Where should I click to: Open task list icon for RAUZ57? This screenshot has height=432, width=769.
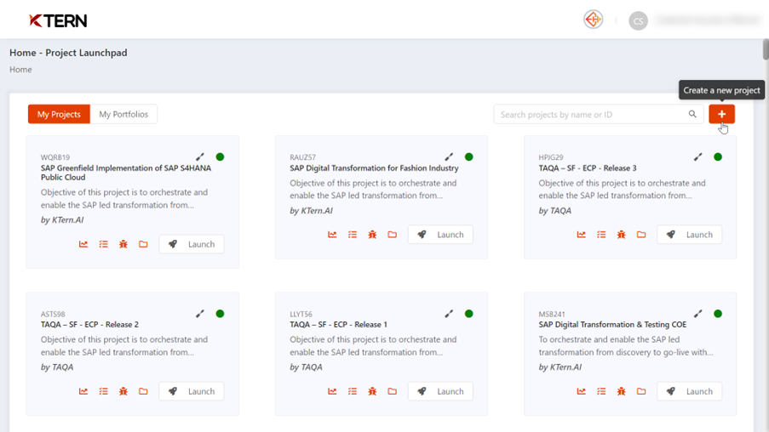click(353, 235)
